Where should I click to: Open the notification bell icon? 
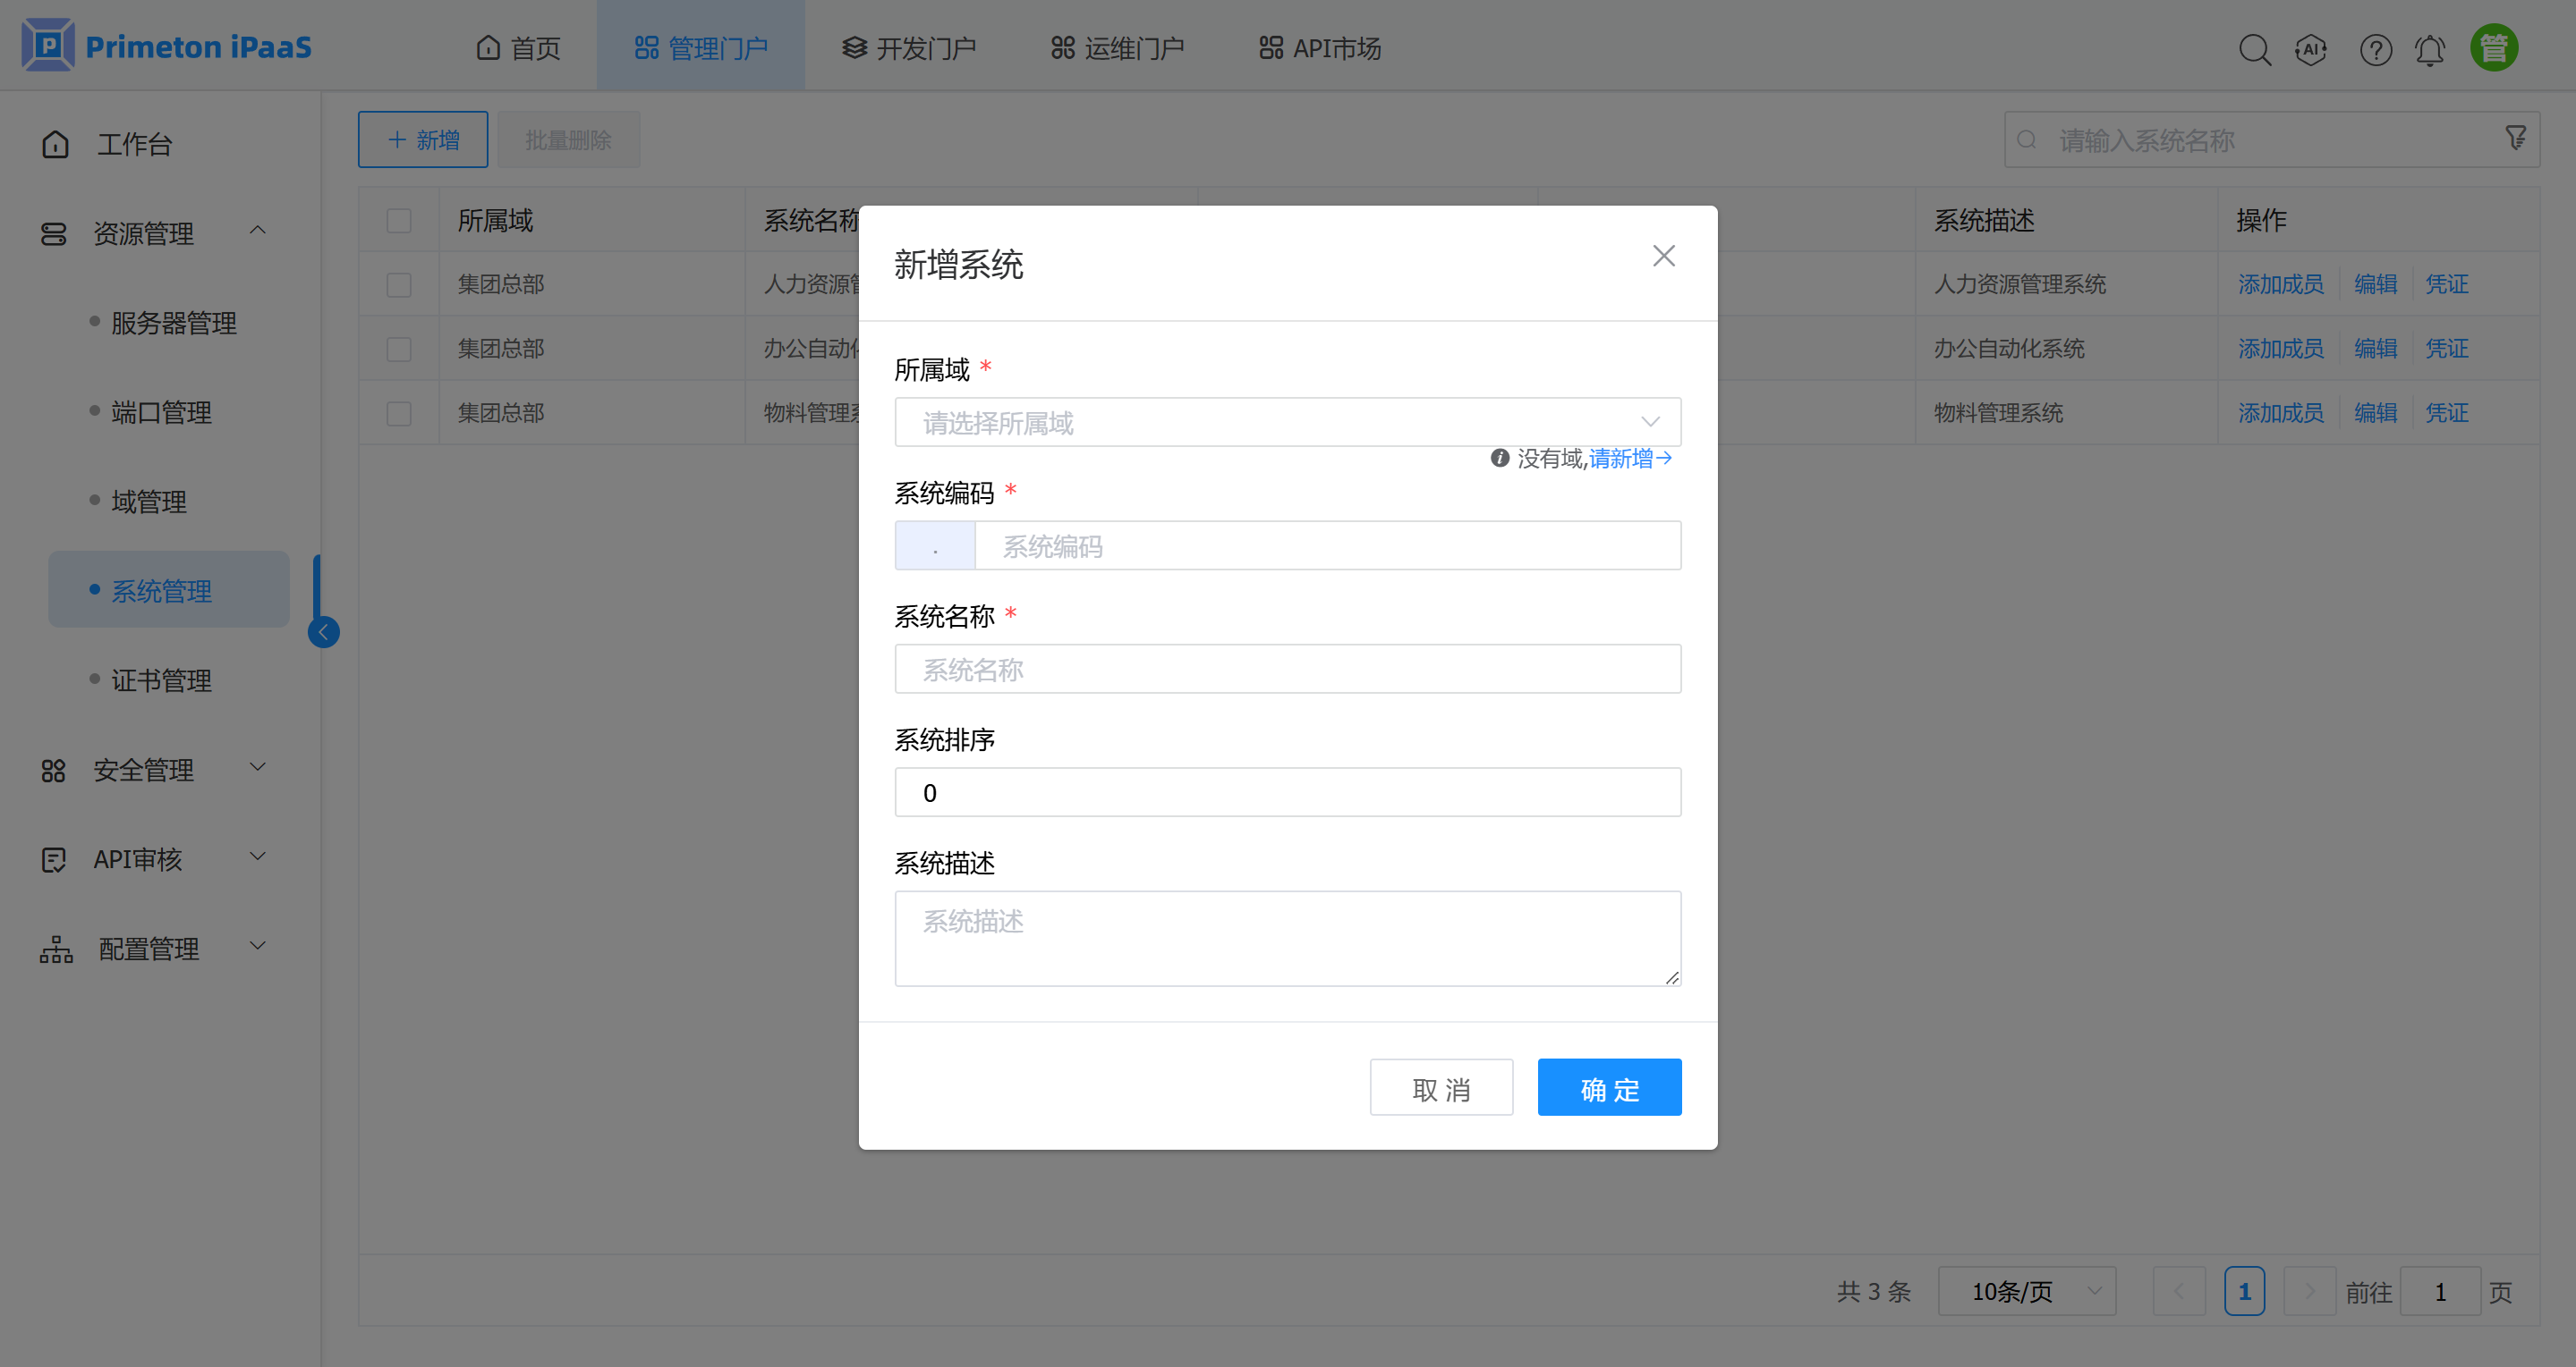[2431, 49]
